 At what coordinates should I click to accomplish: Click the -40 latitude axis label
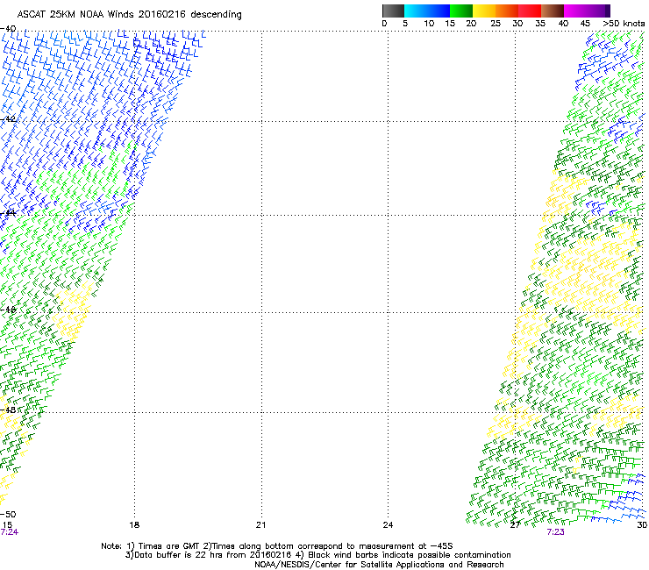click(8, 29)
